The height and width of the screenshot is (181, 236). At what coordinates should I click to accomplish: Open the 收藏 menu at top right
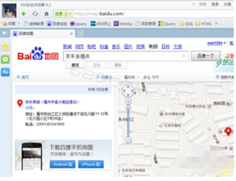[x=227, y=5]
